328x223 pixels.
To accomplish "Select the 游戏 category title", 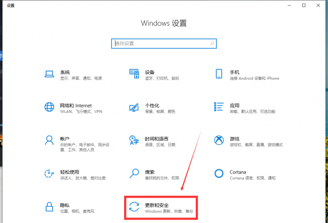I will [x=235, y=139].
